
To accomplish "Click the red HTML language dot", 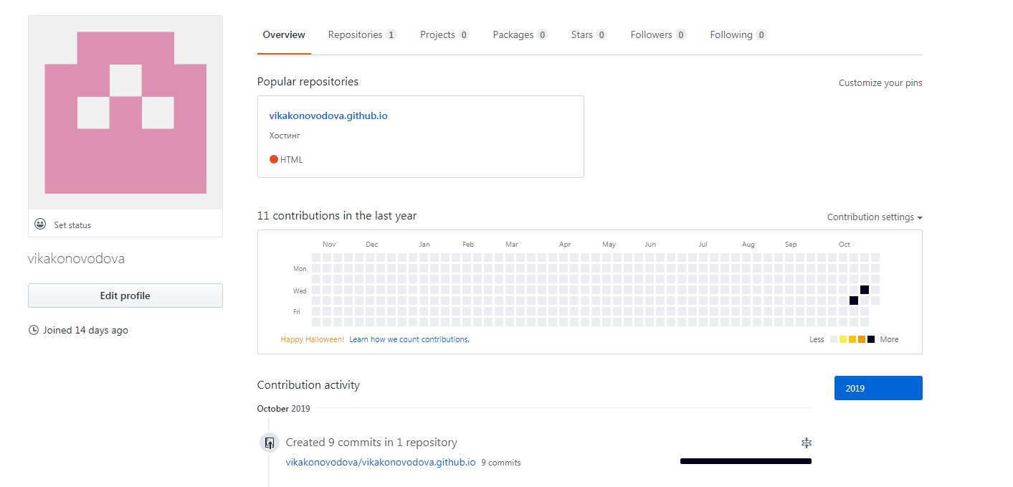I will pos(274,159).
